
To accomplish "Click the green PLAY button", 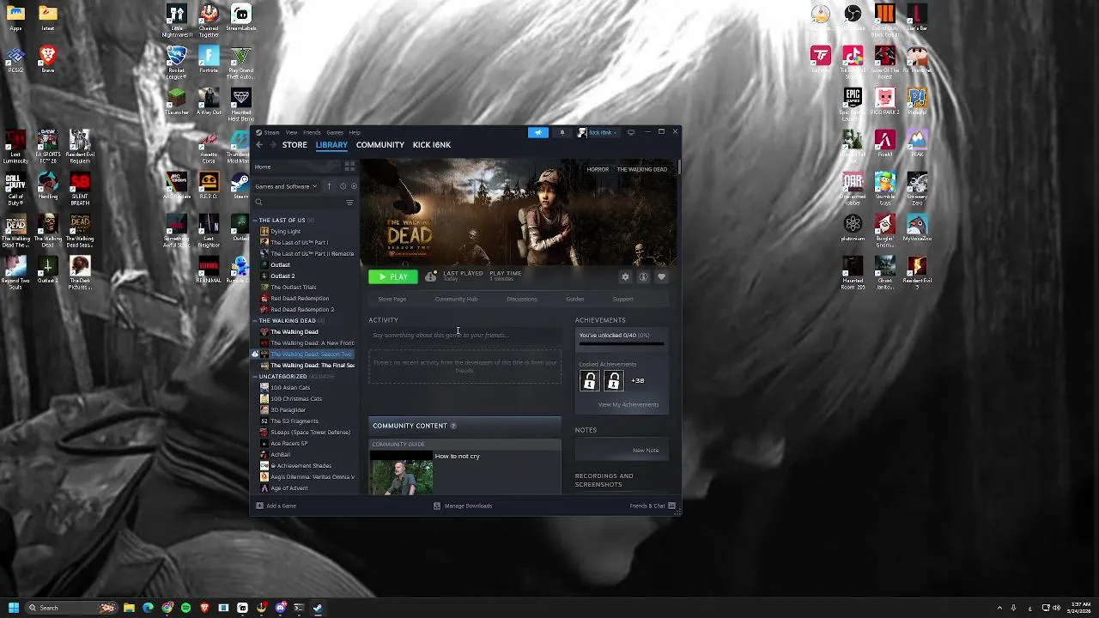I will pyautogui.click(x=393, y=276).
